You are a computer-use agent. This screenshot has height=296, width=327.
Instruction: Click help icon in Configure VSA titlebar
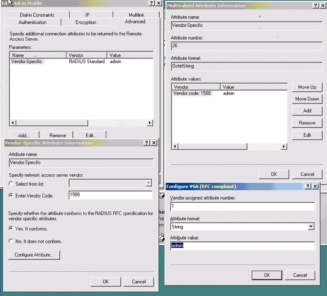click(308, 186)
